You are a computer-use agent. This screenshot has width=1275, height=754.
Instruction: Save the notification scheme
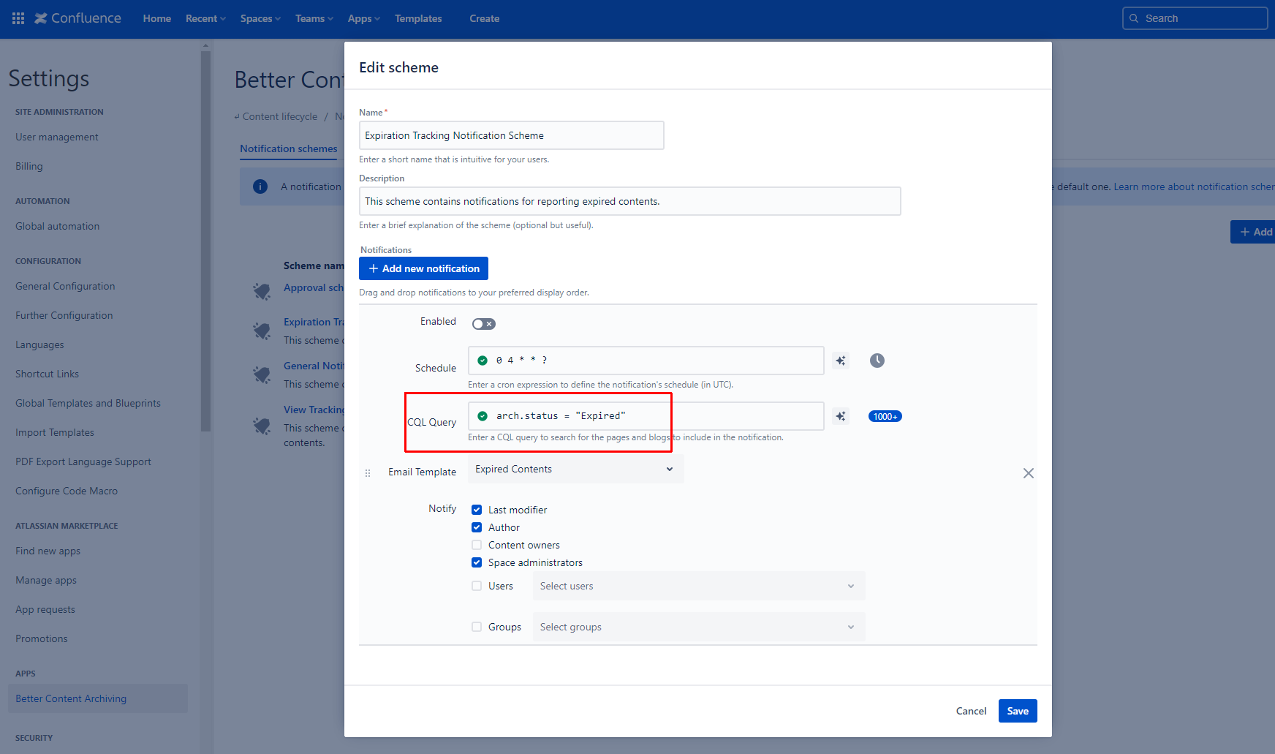1018,710
